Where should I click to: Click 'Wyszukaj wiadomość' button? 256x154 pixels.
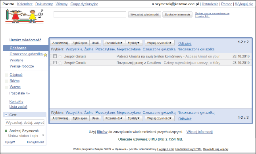tap(144, 14)
